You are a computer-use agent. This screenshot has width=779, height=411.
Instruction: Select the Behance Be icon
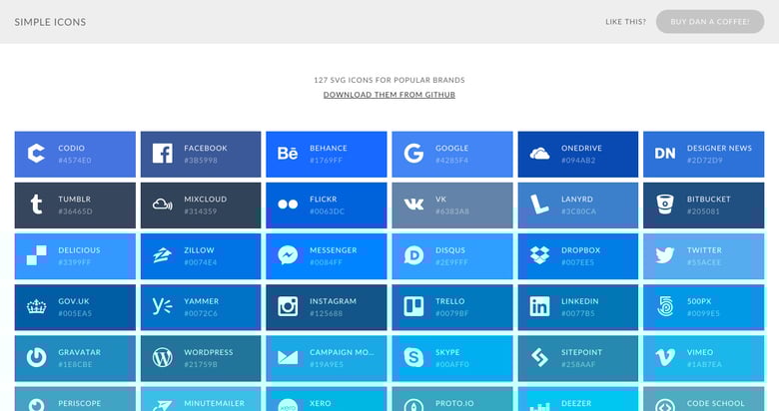click(x=288, y=154)
